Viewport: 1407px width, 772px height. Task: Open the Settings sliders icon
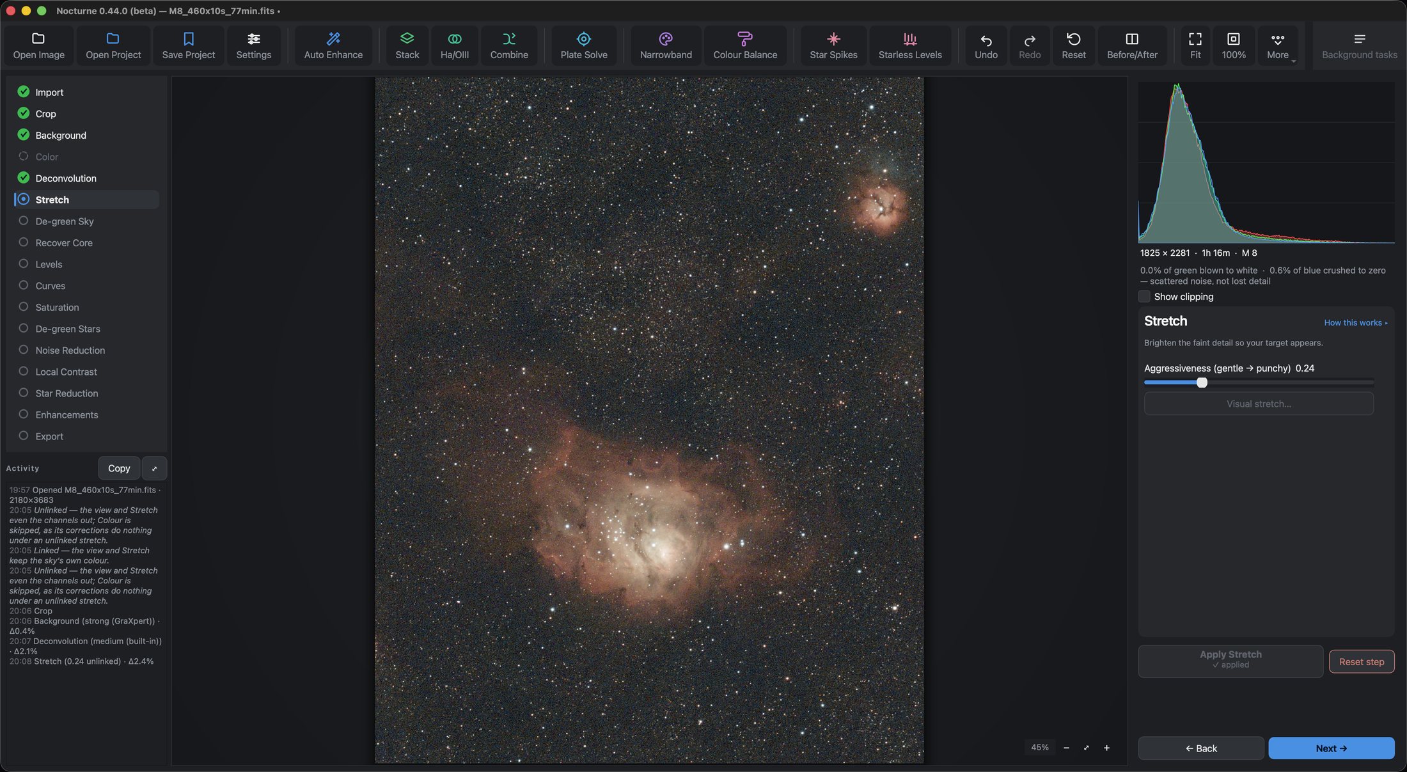coord(253,38)
